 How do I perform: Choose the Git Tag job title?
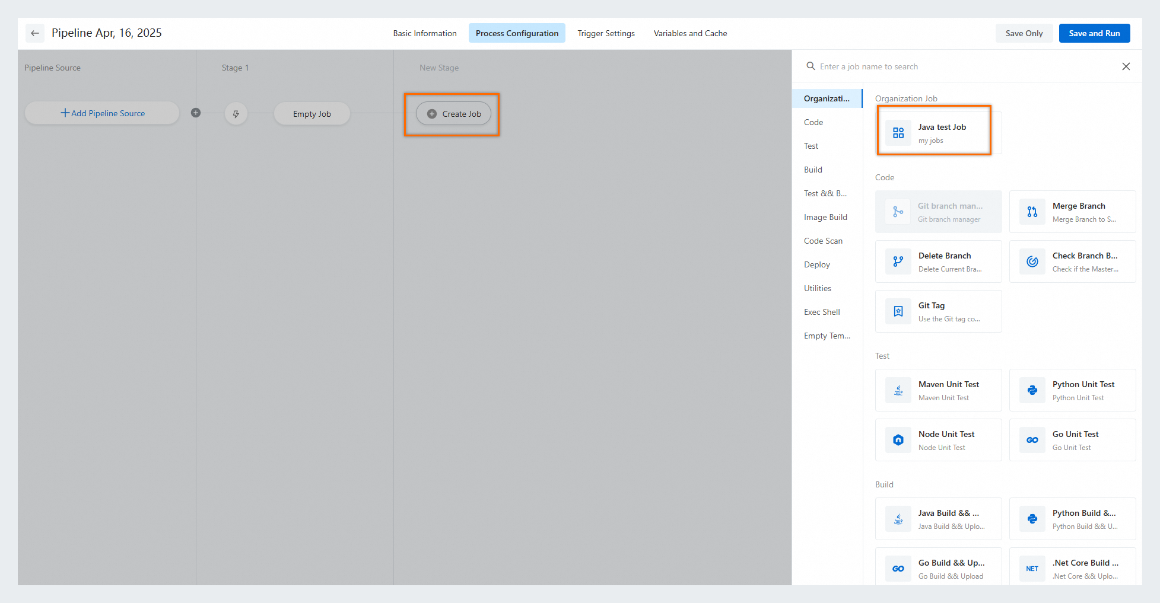click(x=932, y=305)
